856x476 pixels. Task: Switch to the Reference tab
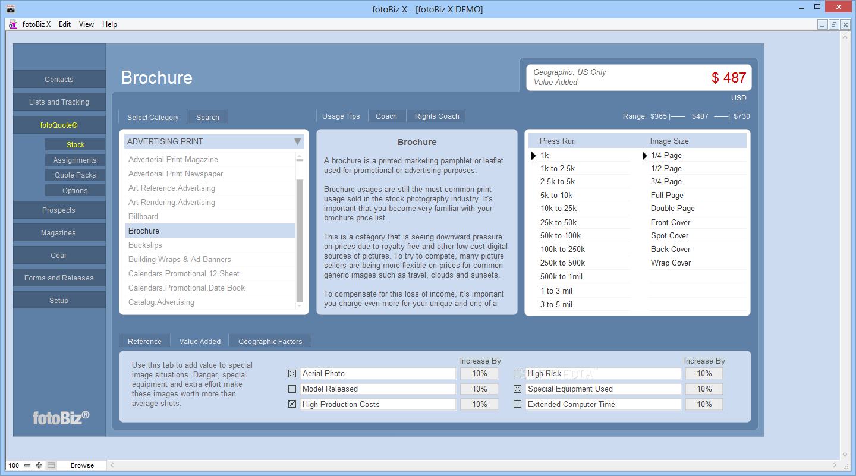point(144,341)
